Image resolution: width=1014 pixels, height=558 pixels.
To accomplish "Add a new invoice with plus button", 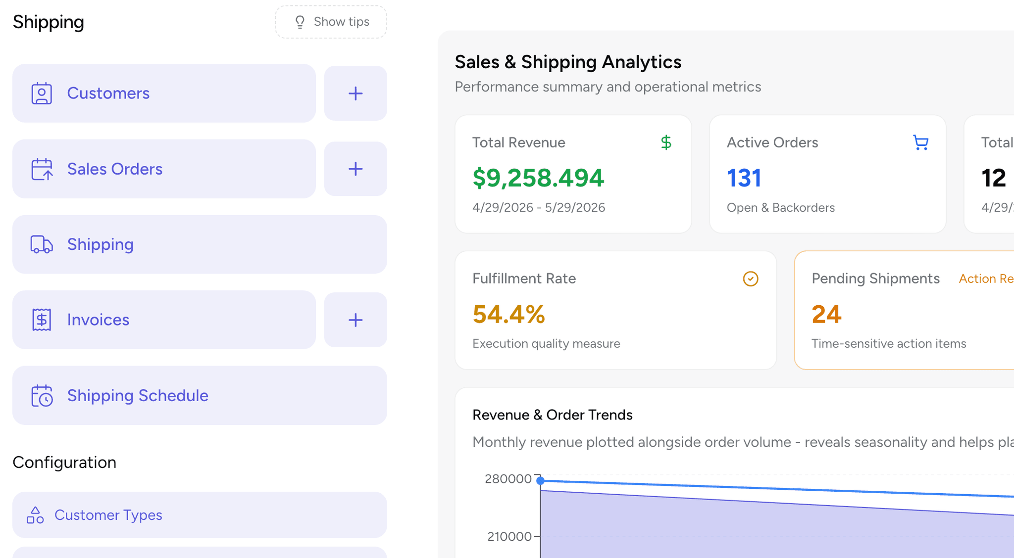I will [355, 320].
